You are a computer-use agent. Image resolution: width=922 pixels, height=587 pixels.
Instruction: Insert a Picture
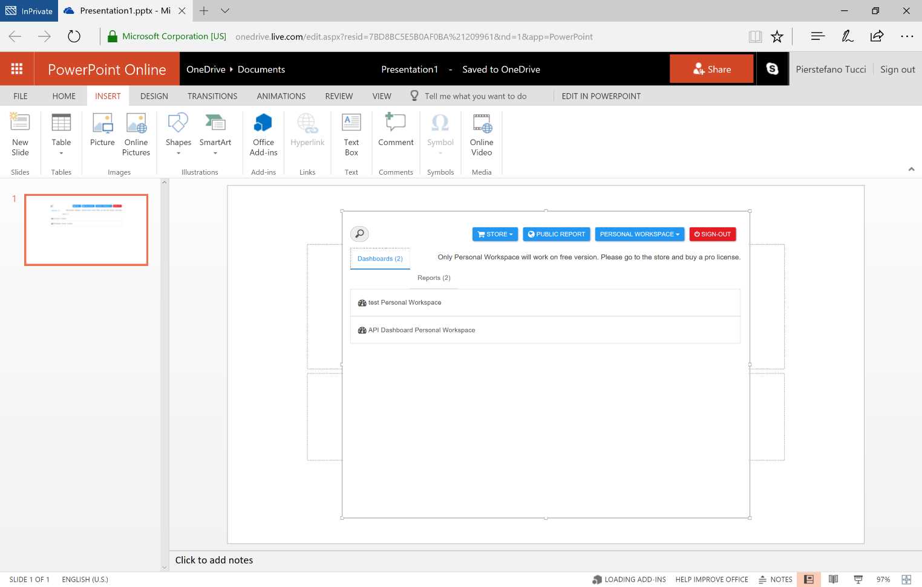101,134
